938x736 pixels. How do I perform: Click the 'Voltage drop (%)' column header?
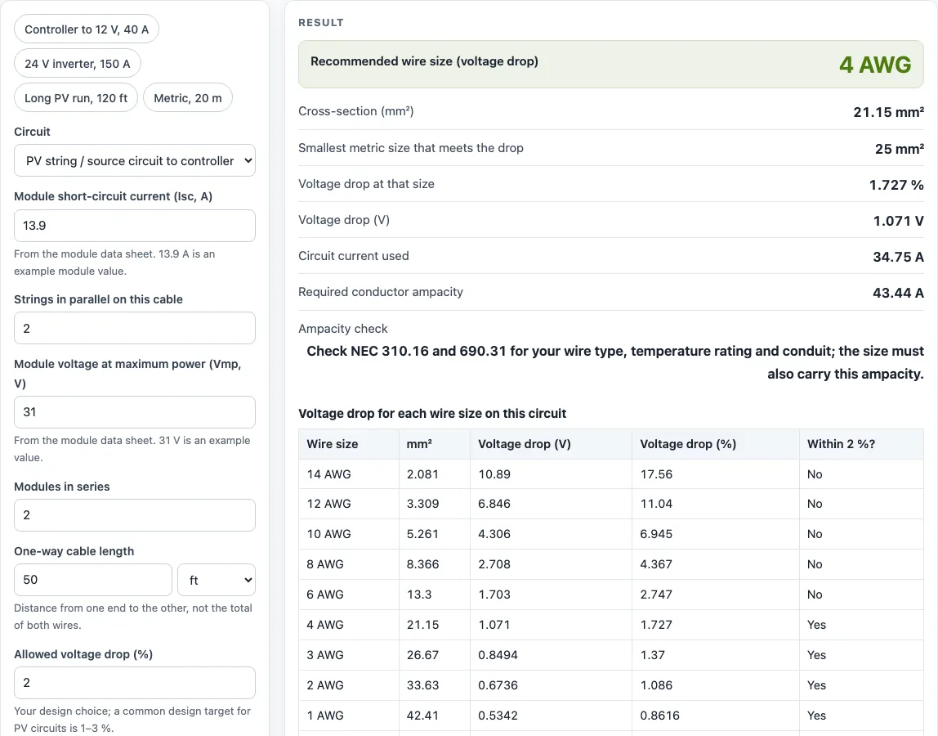[688, 444]
